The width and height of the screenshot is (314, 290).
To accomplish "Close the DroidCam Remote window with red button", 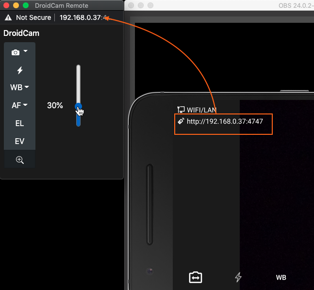I will click(x=6, y=5).
